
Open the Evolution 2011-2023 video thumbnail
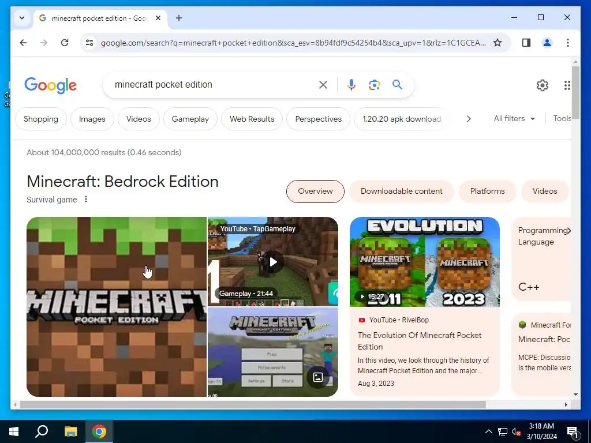tap(424, 262)
